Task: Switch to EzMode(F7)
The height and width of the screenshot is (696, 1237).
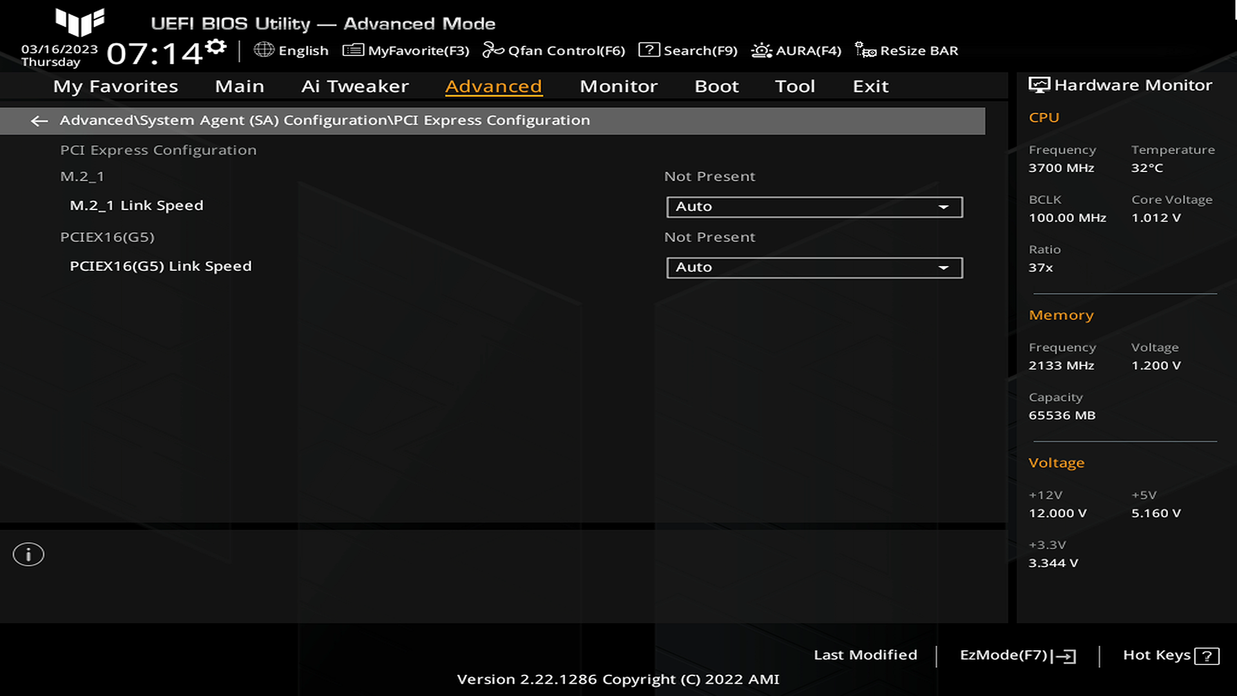Action: click(1017, 655)
